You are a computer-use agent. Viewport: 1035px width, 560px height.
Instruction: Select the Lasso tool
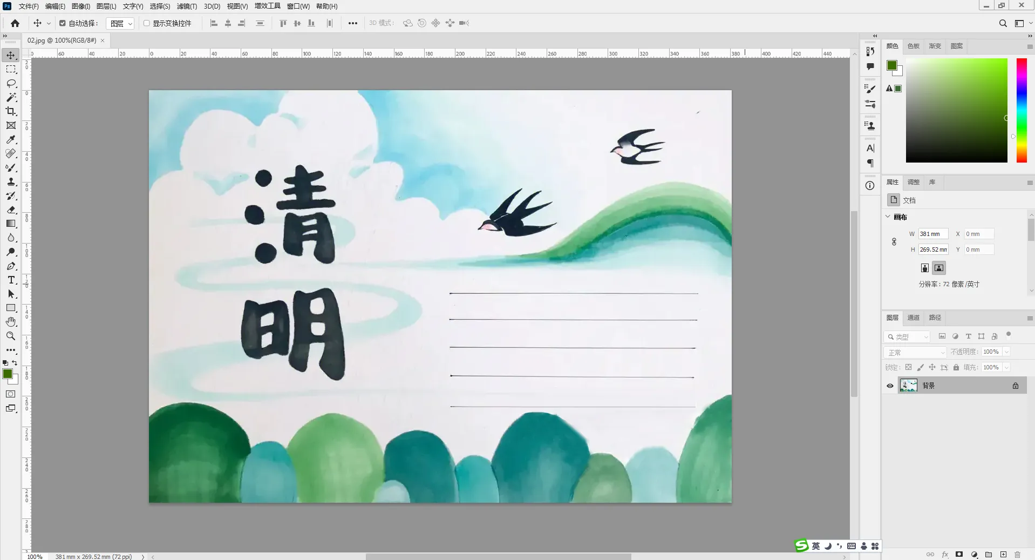coord(11,84)
